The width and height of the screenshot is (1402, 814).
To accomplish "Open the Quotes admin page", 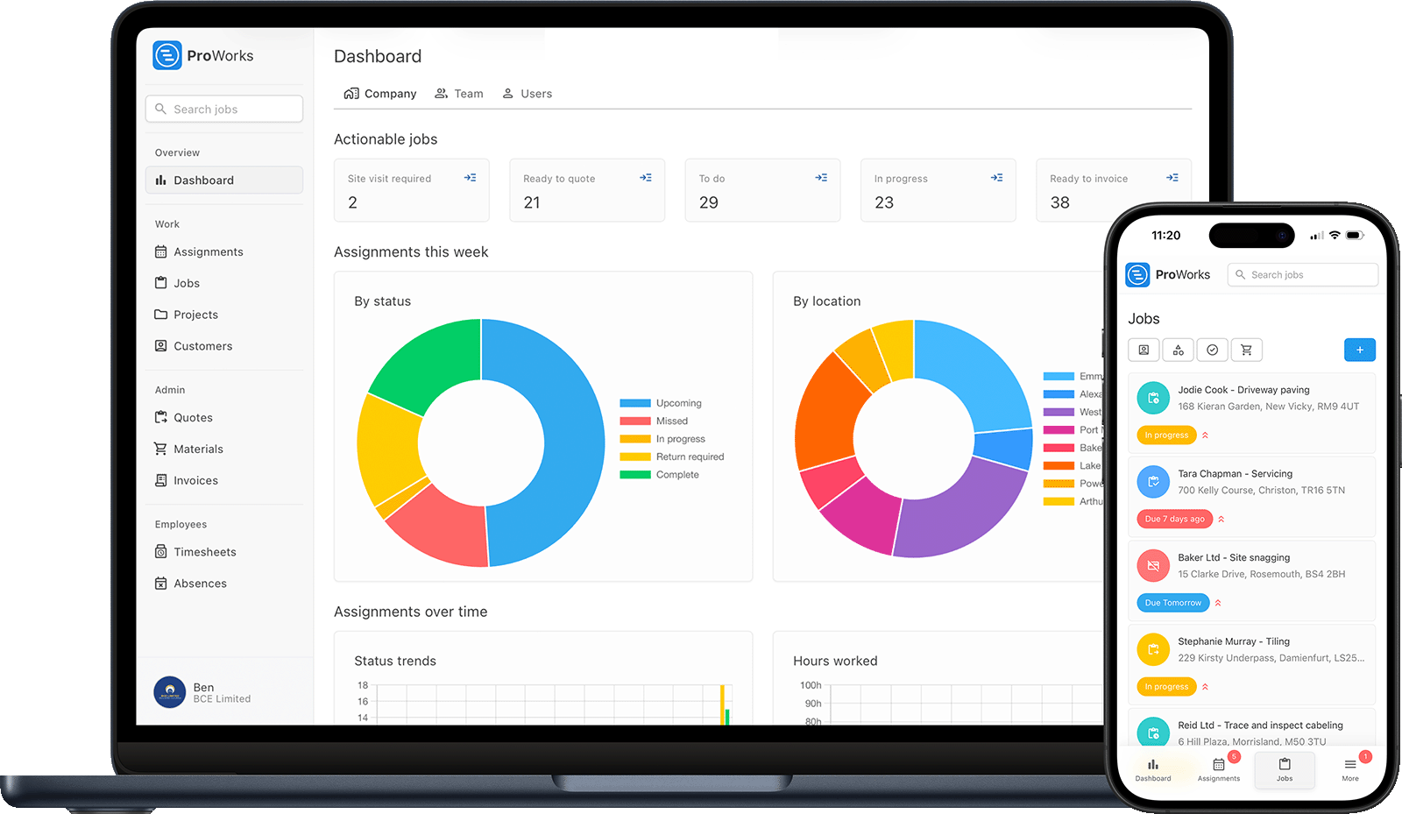I will (194, 417).
